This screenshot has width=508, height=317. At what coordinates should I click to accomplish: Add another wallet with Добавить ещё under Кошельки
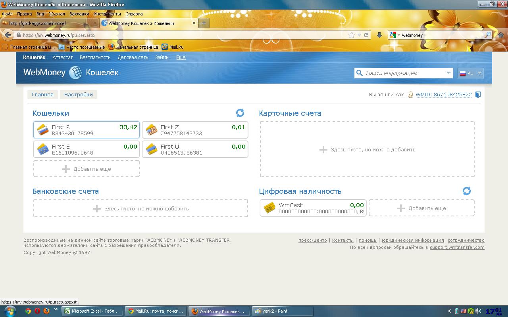click(x=87, y=169)
